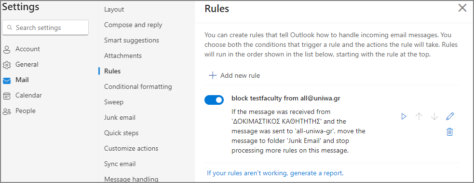Close the Settings dialog
The width and height of the screenshot is (474, 183).
click(462, 8)
